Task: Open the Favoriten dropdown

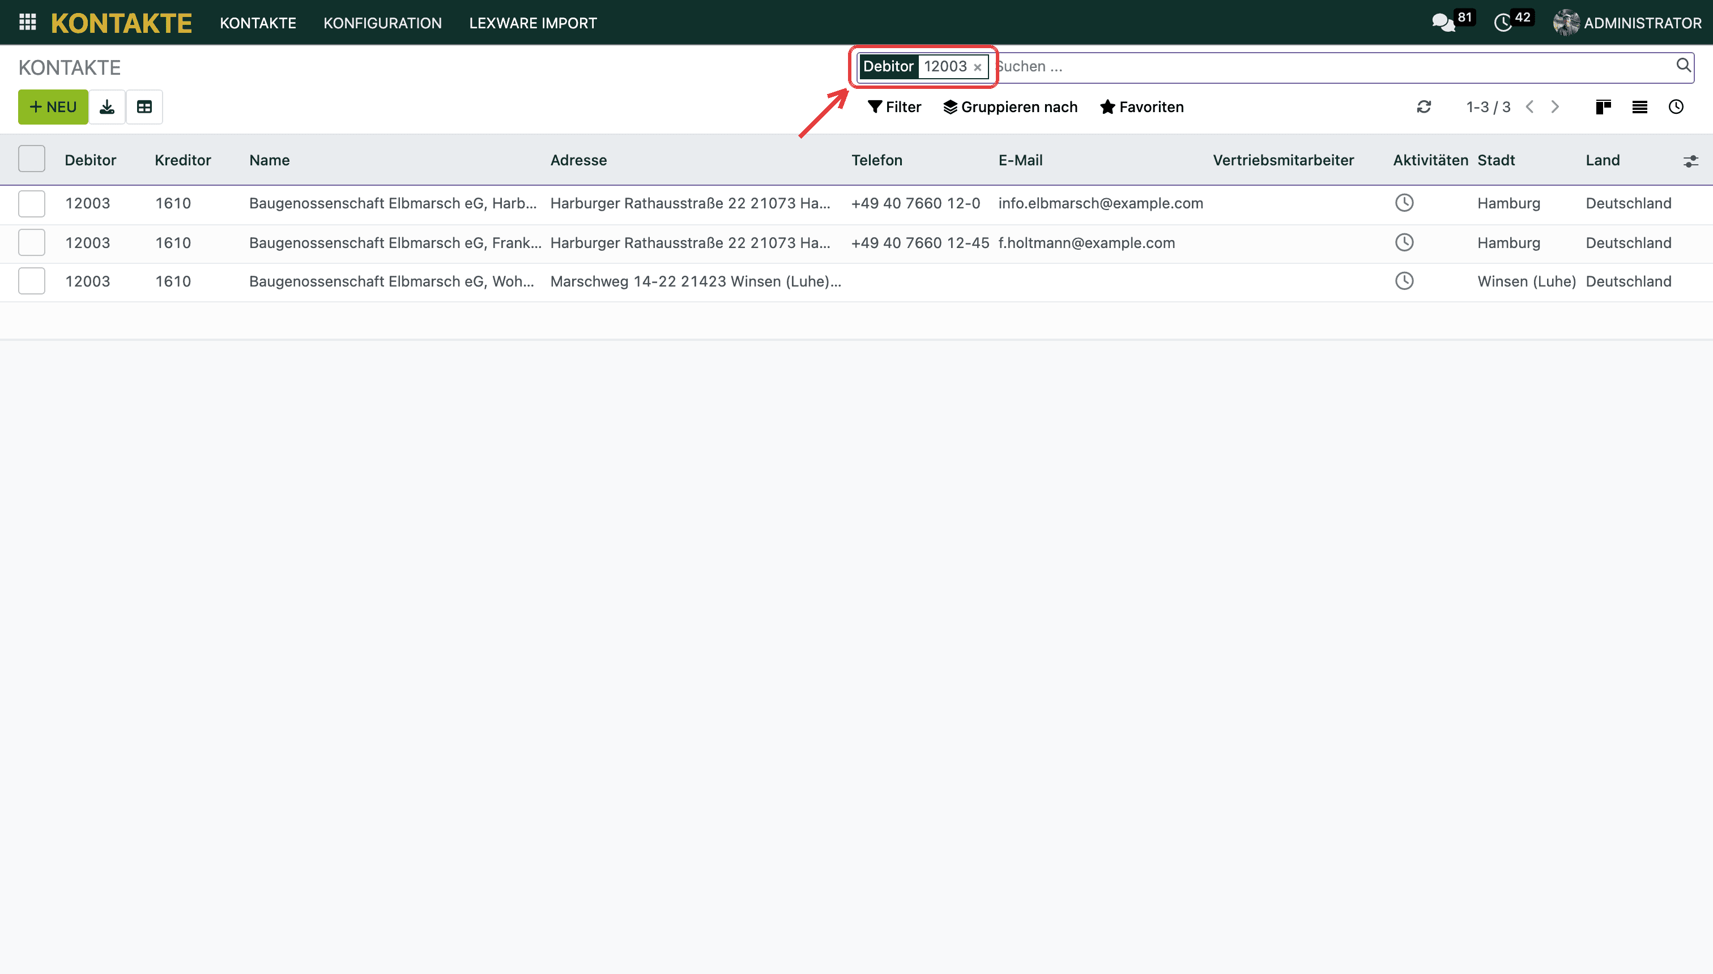Action: [1141, 107]
